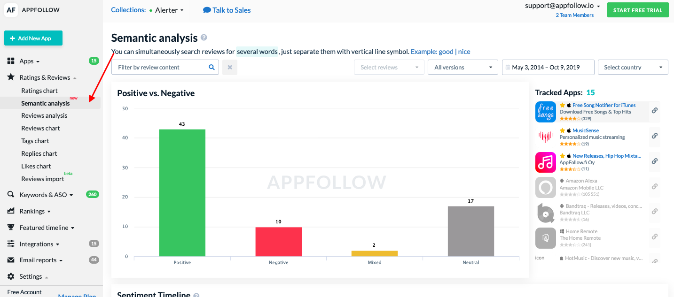
Task: Open Reviews import beta page
Action: (43, 179)
